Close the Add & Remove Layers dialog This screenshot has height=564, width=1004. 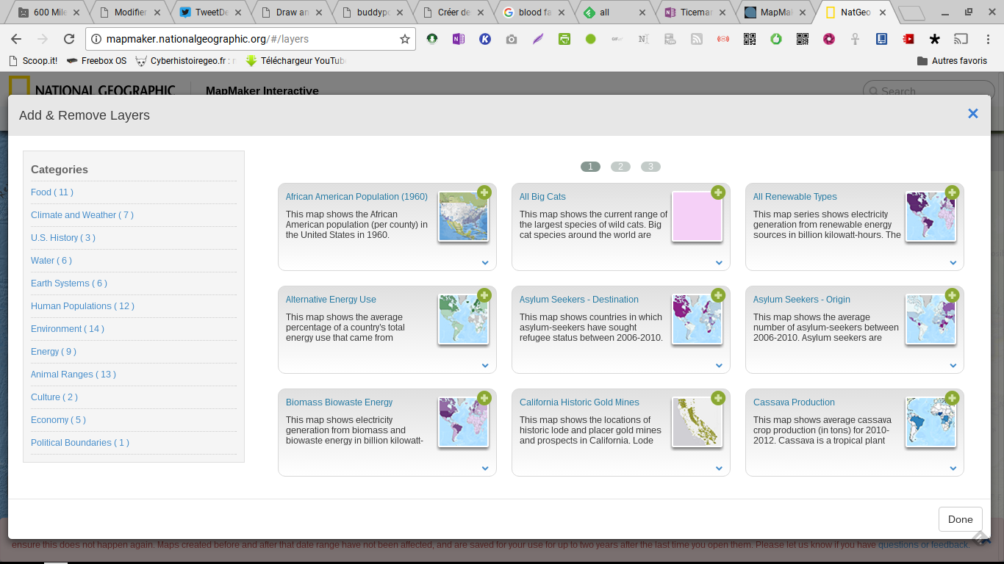[972, 114]
